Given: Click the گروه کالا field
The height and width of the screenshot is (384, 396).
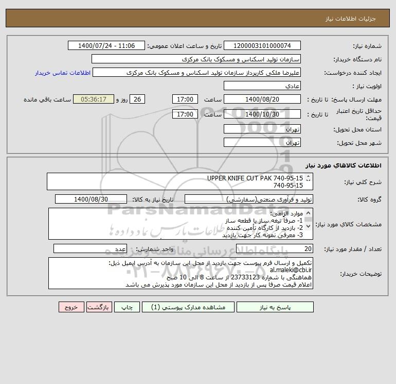Looking at the screenshot, I should [249, 199].
